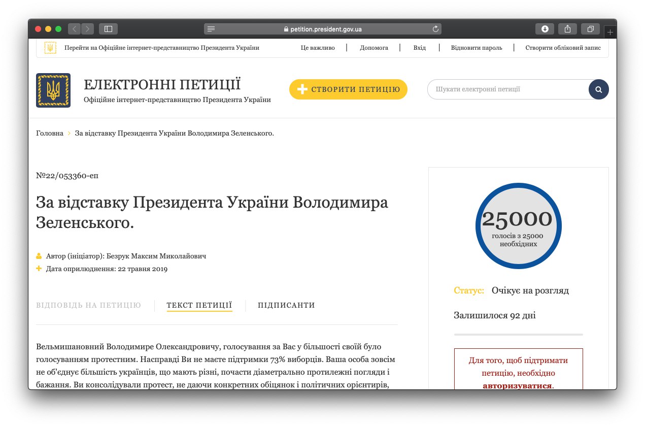Show all tabs overview icon
The width and height of the screenshot is (645, 427).
click(x=590, y=29)
